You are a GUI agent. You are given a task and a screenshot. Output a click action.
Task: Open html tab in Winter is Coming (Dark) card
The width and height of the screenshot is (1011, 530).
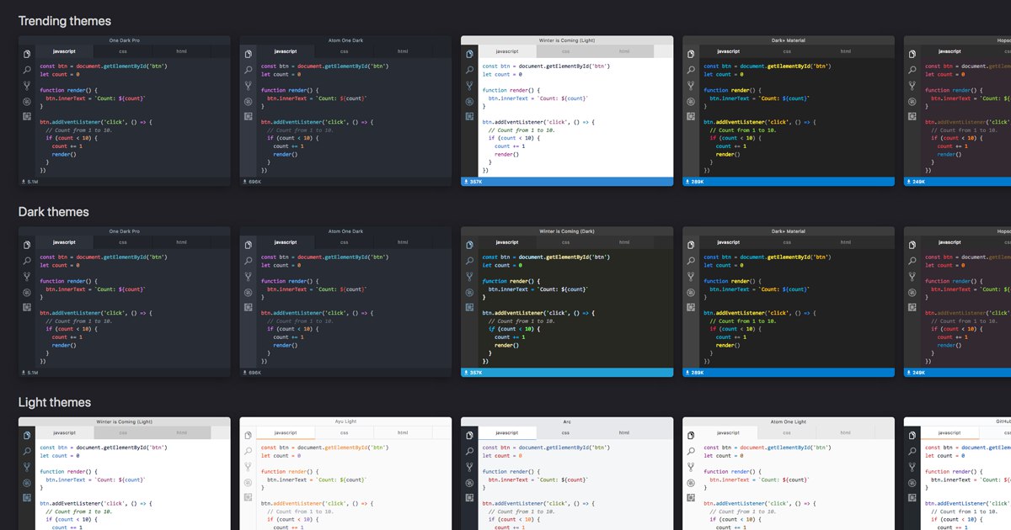[623, 242]
